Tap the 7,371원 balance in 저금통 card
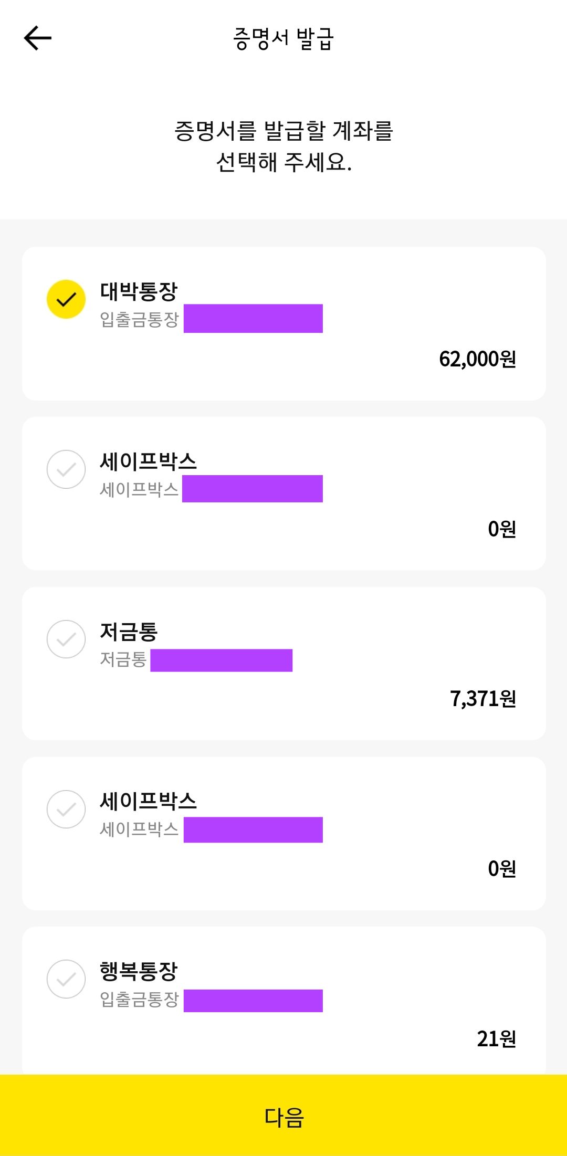The width and height of the screenshot is (567, 1156). (483, 699)
